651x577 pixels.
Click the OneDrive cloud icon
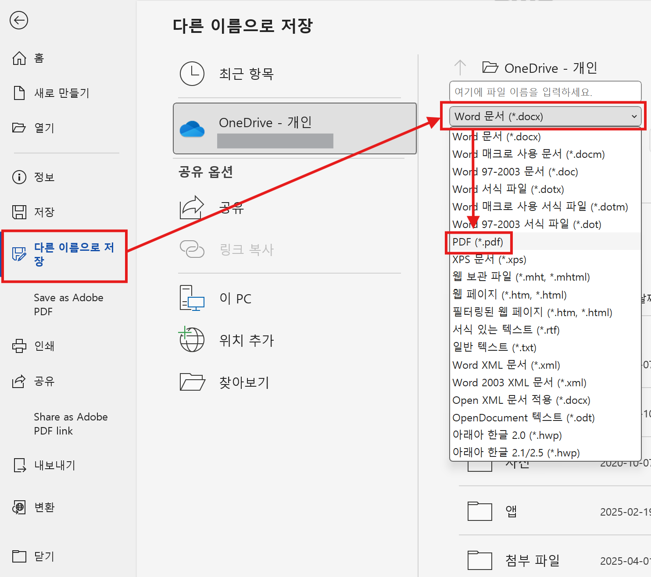(192, 129)
